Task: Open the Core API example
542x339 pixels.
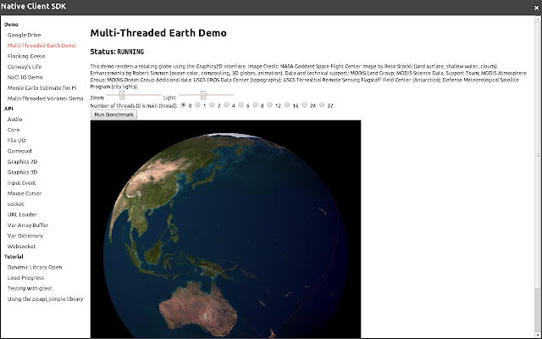Action: point(14,130)
